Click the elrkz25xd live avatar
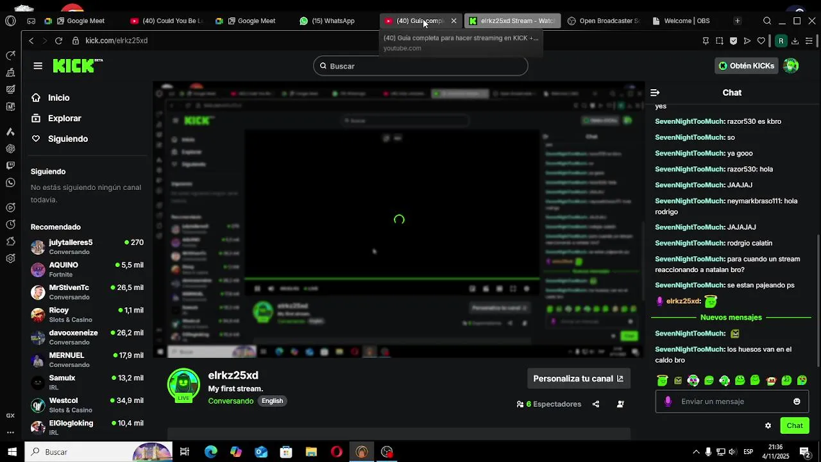Viewport: 821px width, 462px height. click(183, 384)
